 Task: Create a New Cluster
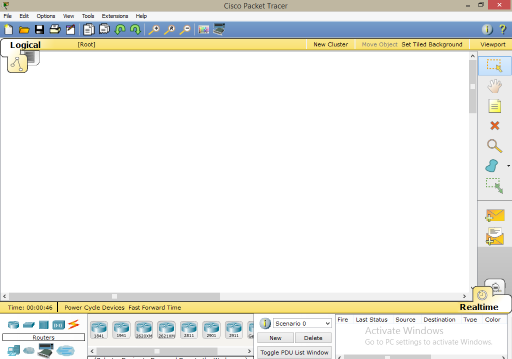tap(330, 44)
